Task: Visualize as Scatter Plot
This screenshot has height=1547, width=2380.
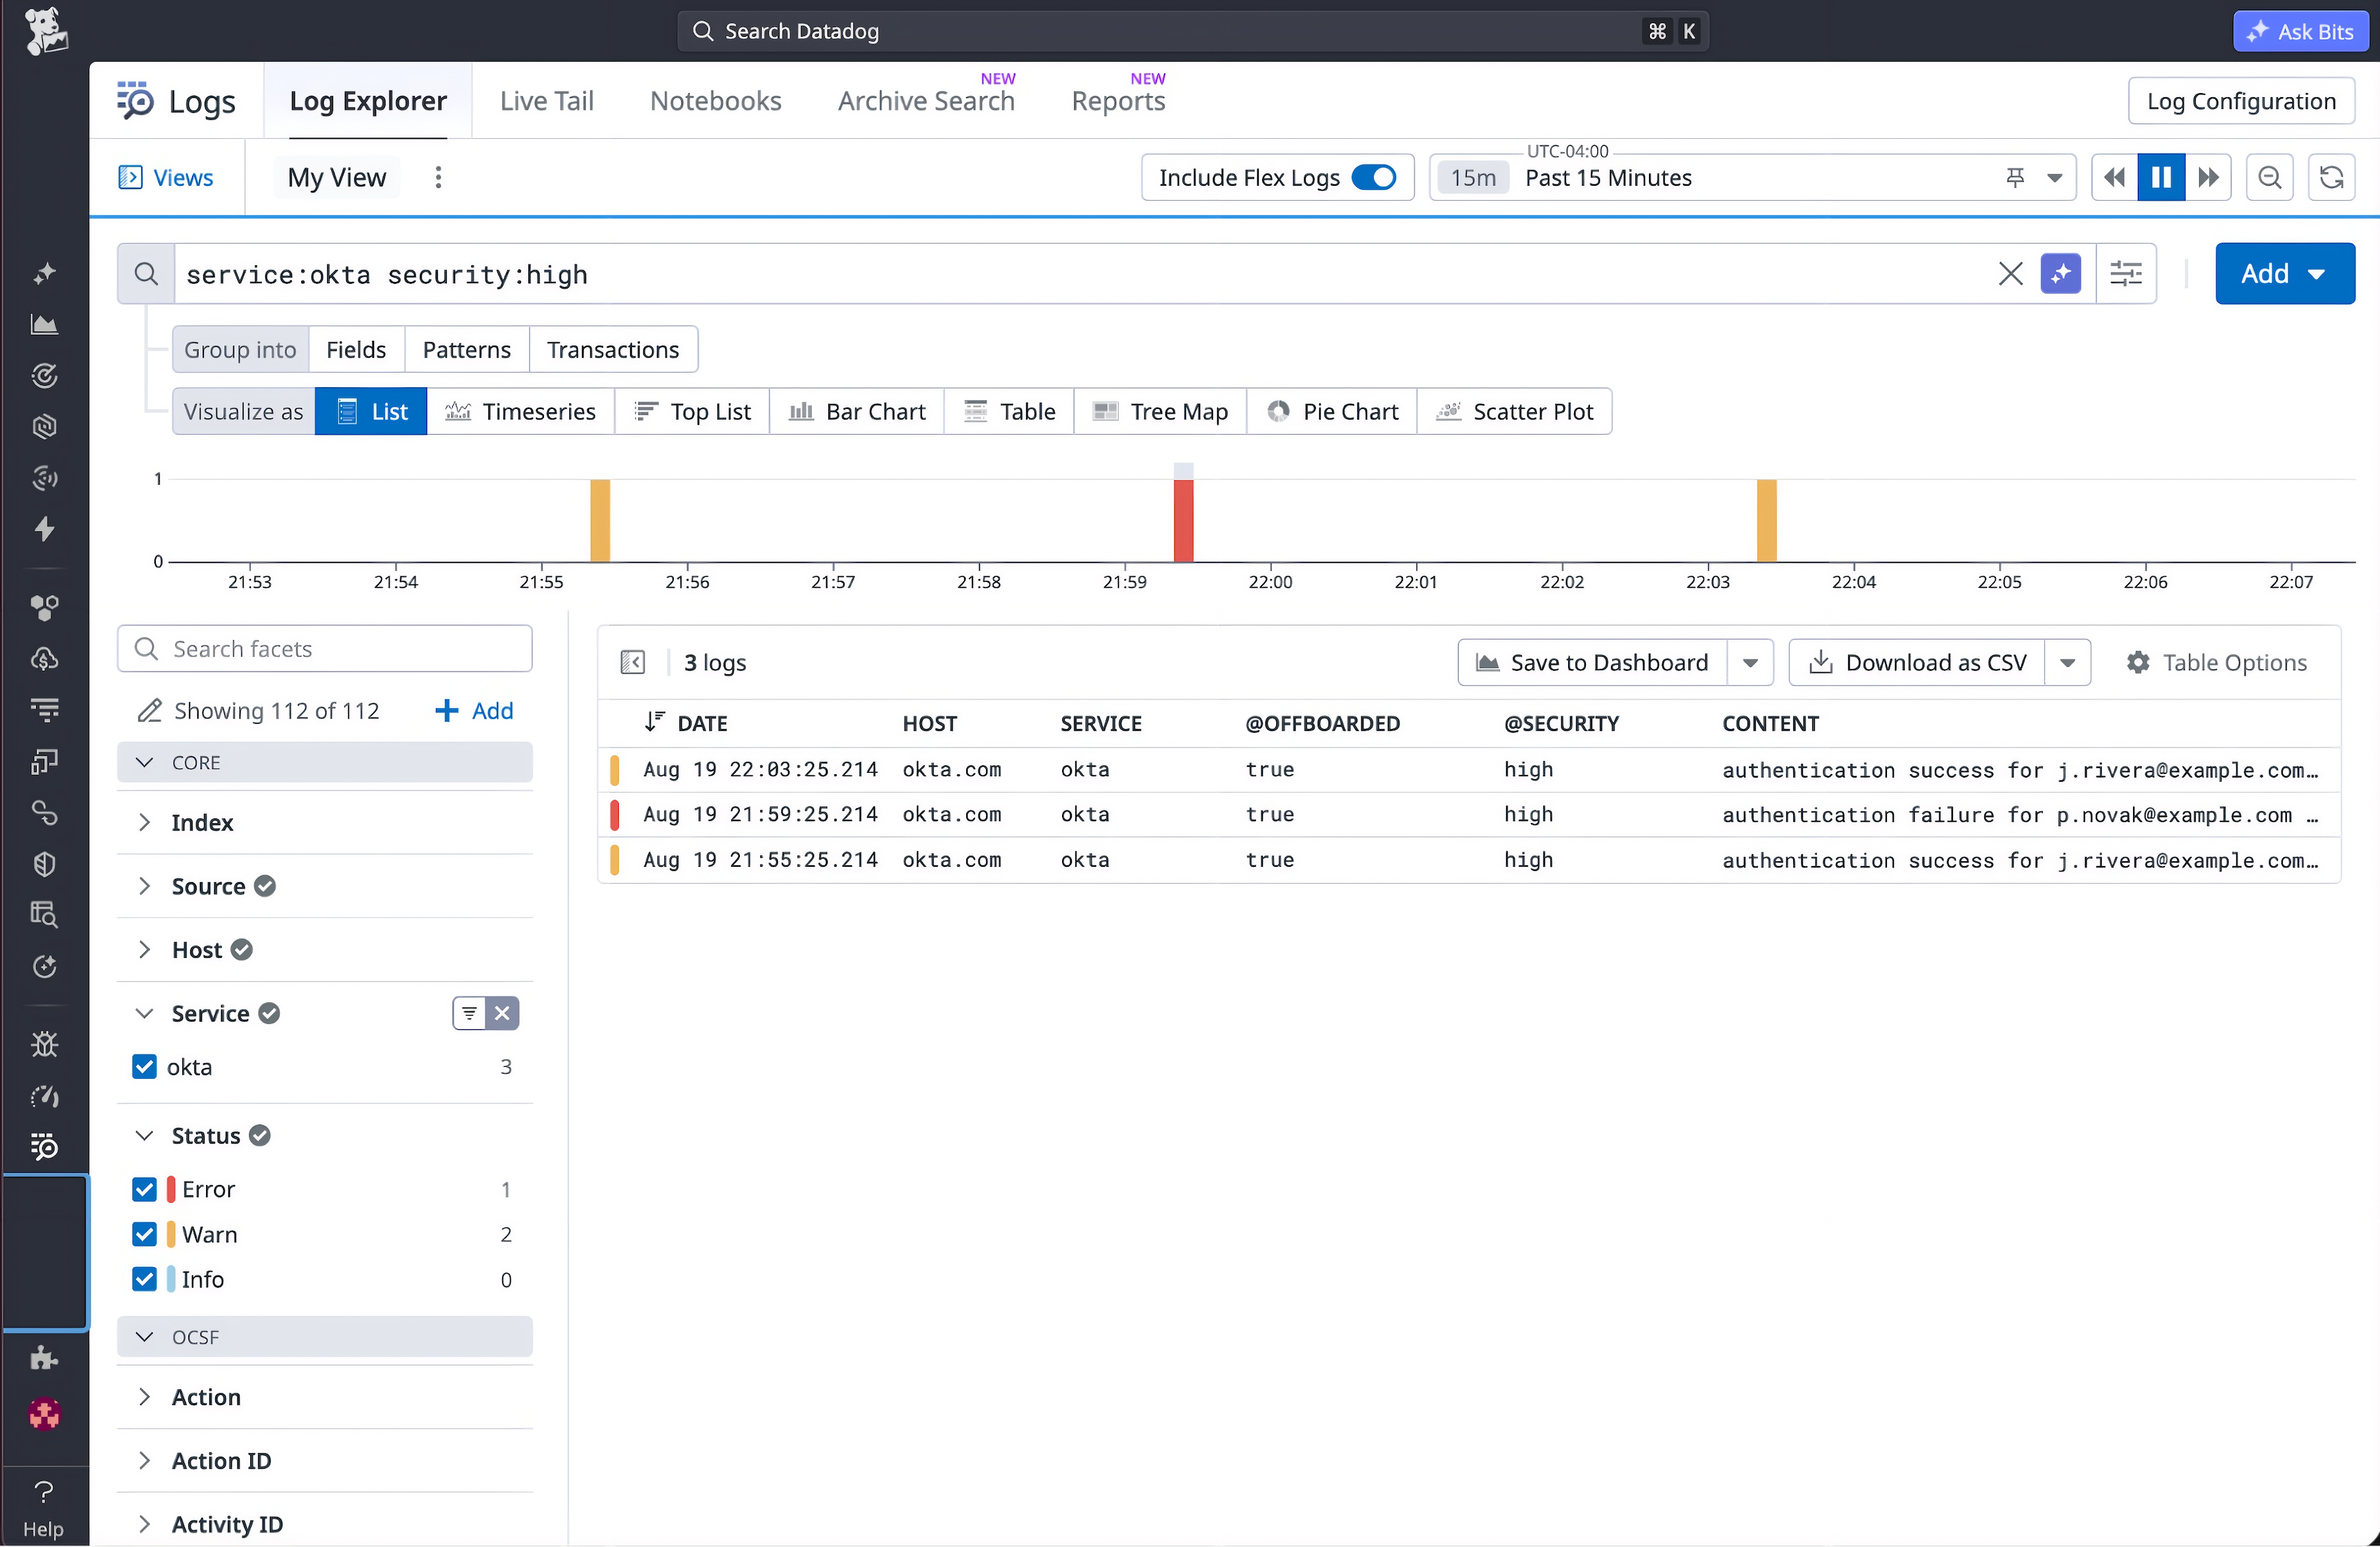Action: 1514,412
